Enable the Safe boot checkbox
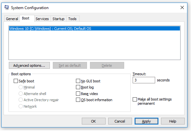Viewport: 191px width, 131px height. [16, 81]
